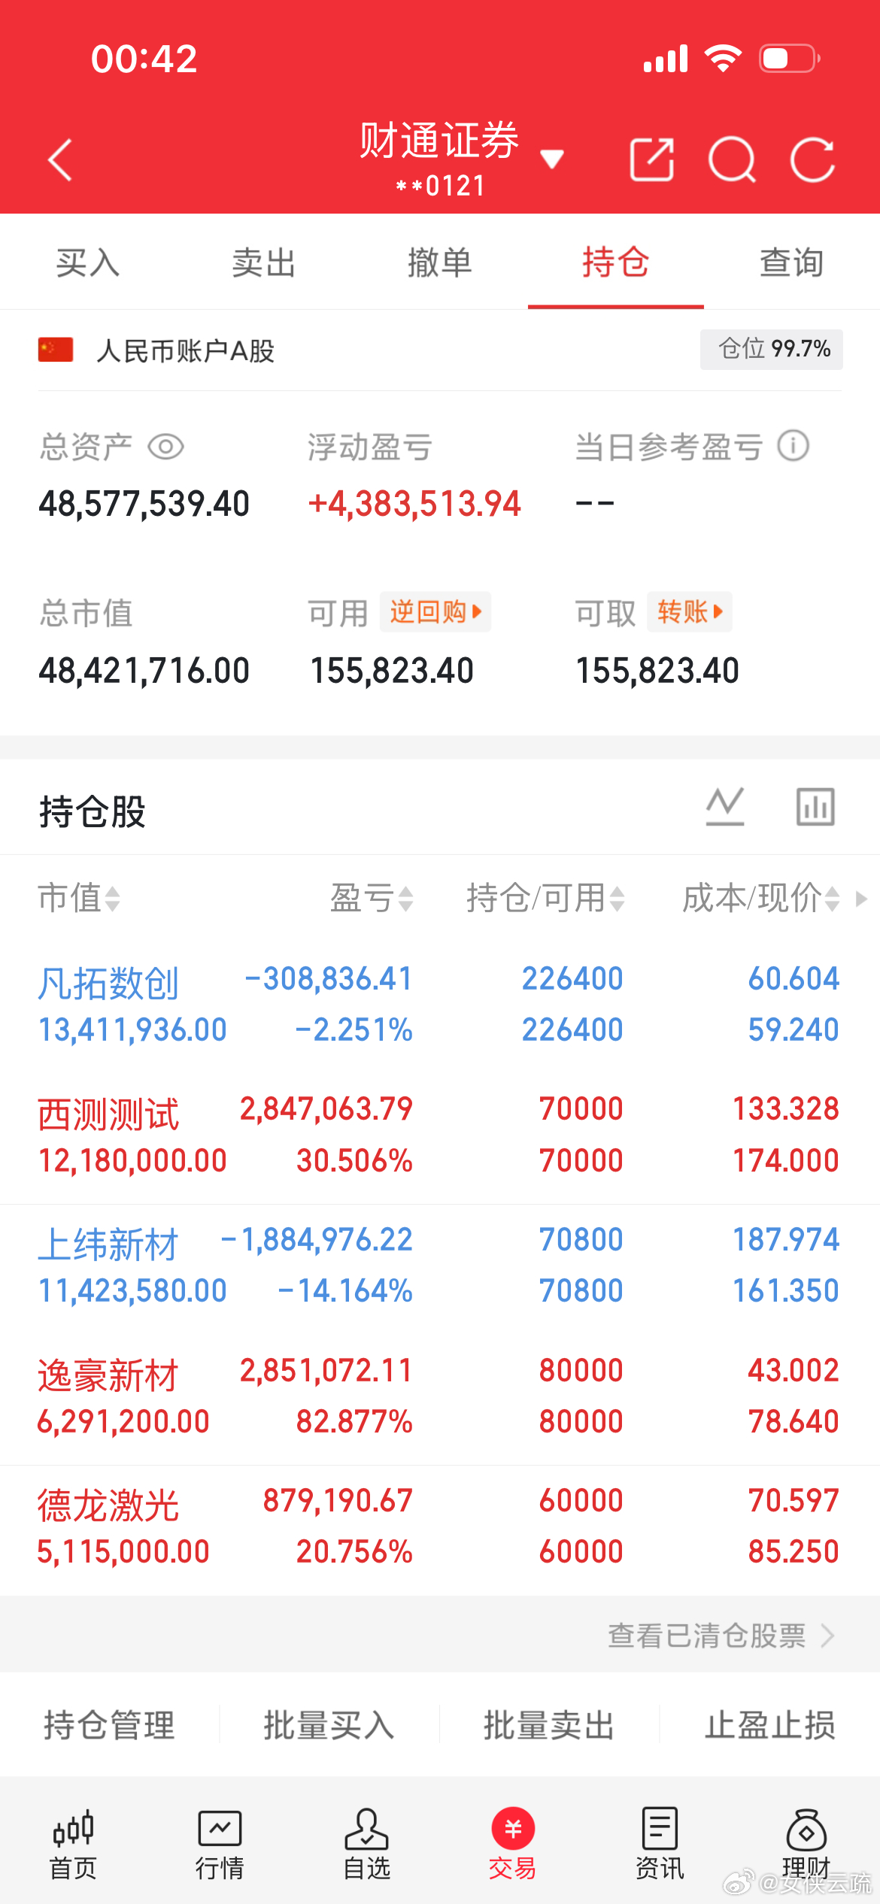This screenshot has width=880, height=1904.
Task: Go to 首页 in bottom navigation
Action: click(73, 1845)
